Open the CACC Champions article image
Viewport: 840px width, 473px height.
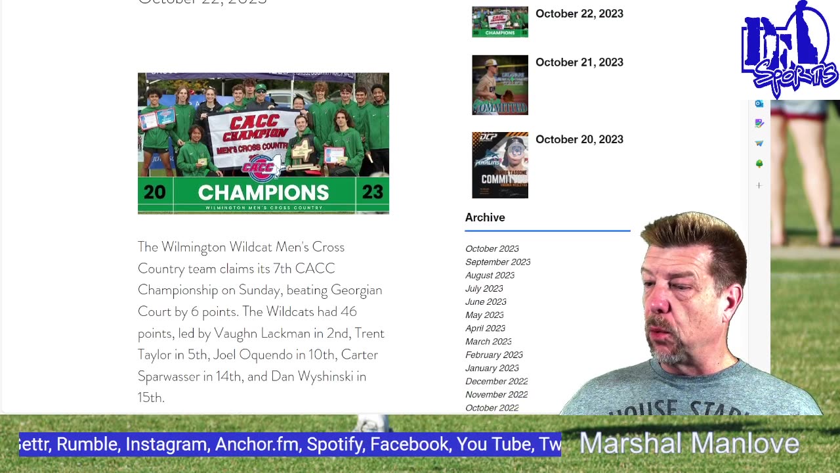click(x=263, y=143)
